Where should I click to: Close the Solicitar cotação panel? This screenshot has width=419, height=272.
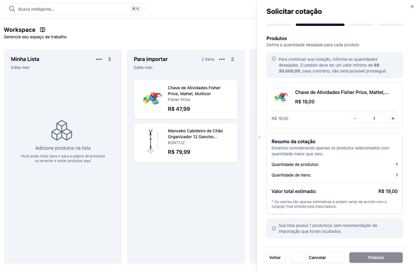point(412,6)
